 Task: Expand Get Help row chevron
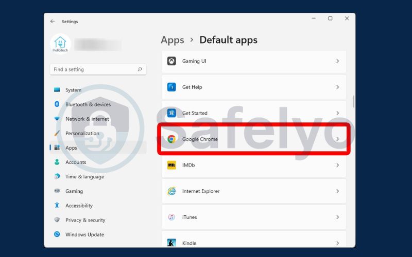pos(338,87)
